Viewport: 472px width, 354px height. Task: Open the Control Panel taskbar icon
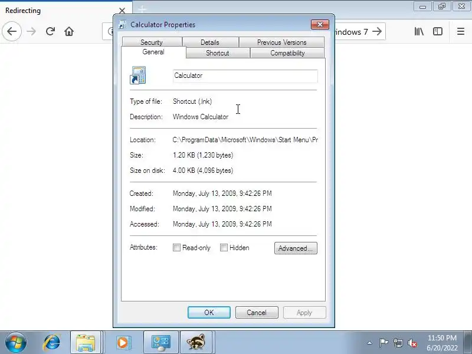coord(161,343)
